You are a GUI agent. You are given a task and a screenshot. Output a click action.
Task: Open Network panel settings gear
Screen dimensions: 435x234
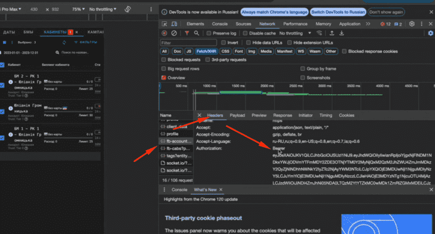(430, 33)
